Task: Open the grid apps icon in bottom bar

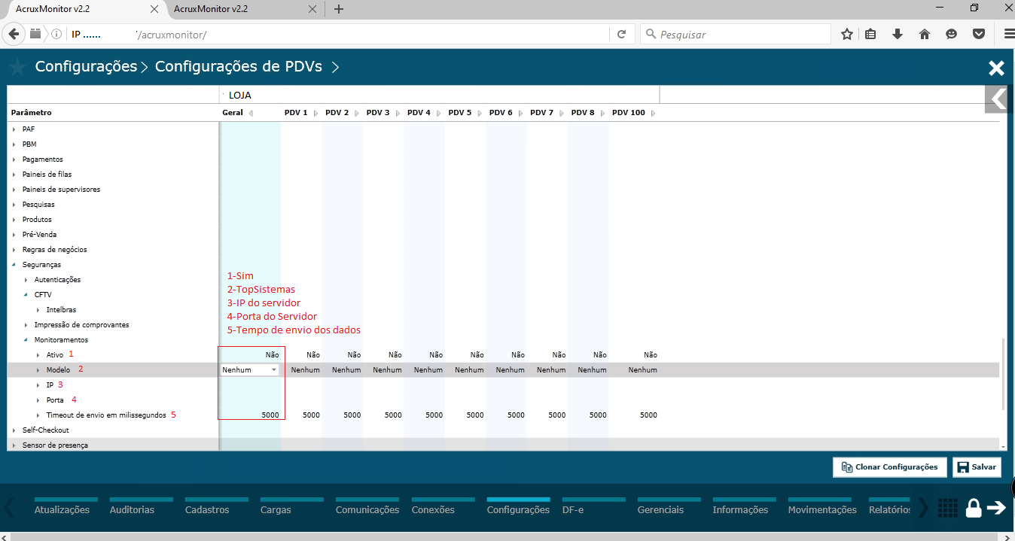Action: tap(948, 509)
